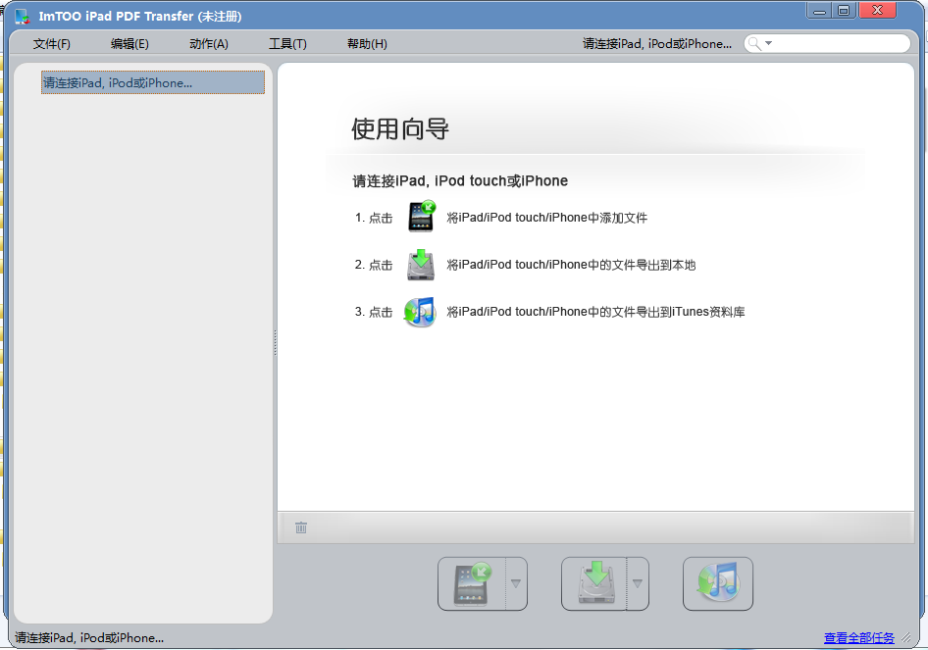
Task: Click the status bar connection message
Action: pos(89,637)
